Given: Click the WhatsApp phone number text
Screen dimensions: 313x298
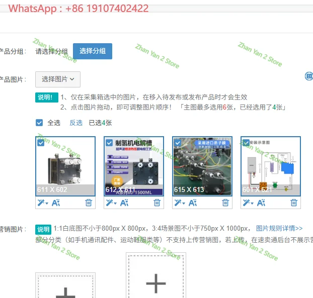Looking at the screenshot, I should coord(79,9).
